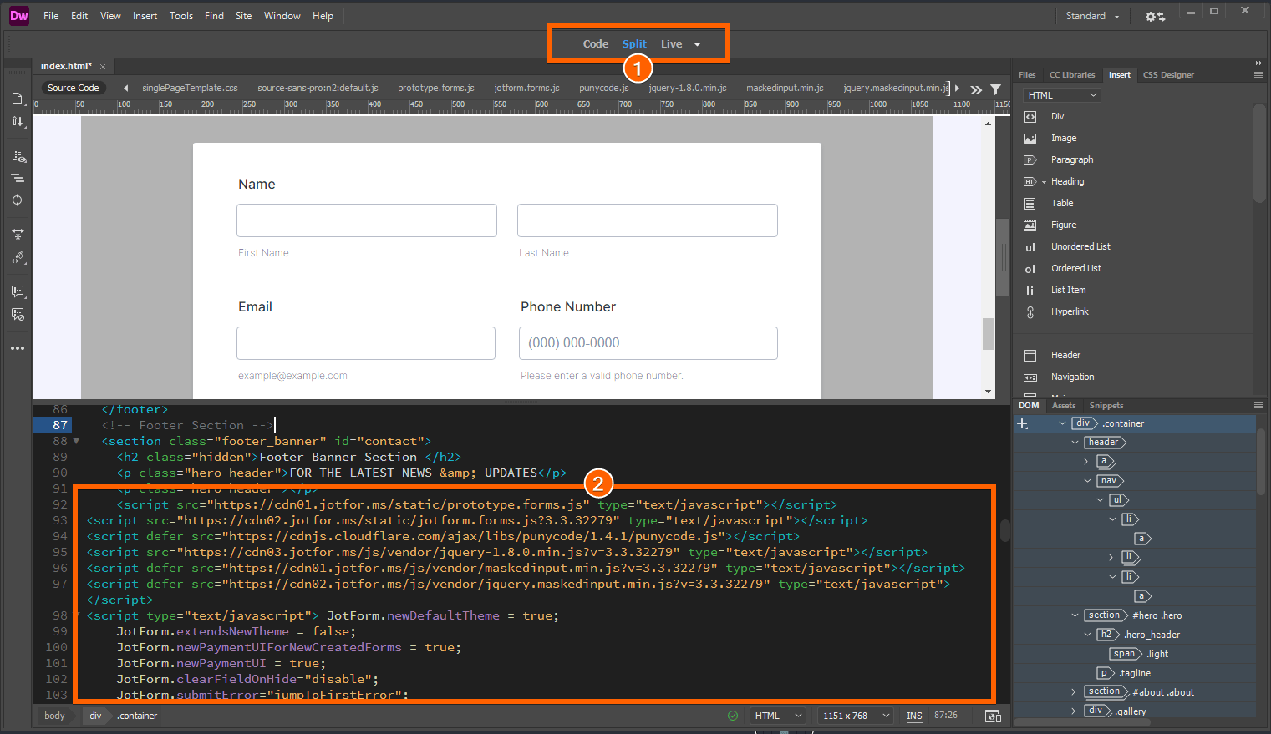Click the Image icon in Insert panel

[1030, 139]
